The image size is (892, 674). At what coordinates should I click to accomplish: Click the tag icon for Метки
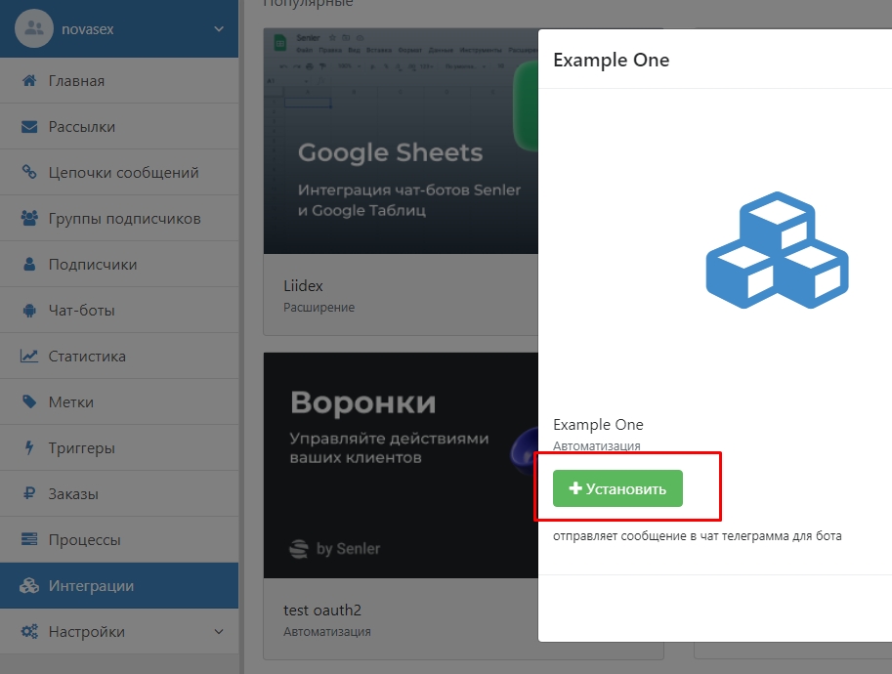coord(29,402)
